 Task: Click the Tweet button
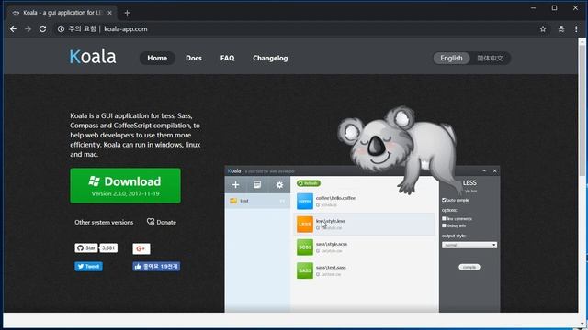coord(88,267)
